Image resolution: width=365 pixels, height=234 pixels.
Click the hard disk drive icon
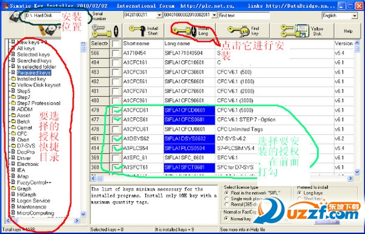point(15,16)
